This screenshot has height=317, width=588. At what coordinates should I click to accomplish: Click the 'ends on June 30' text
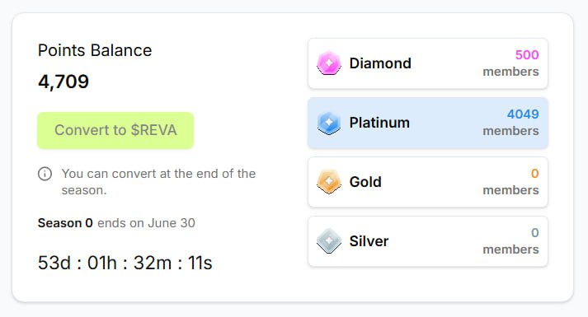point(146,223)
